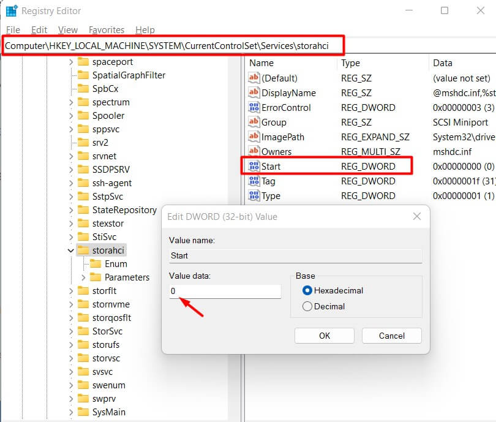Image resolution: width=496 pixels, height=422 pixels.
Task: Select the Type DWORD value icon
Action: click(x=254, y=196)
